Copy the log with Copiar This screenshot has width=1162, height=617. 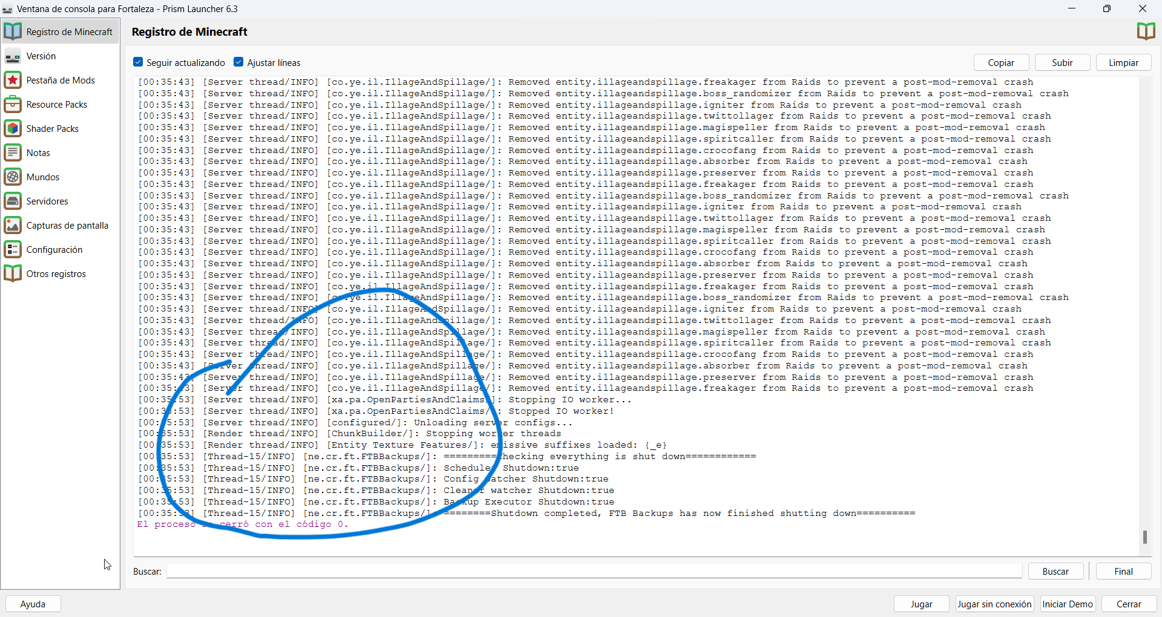pyautogui.click(x=1001, y=62)
